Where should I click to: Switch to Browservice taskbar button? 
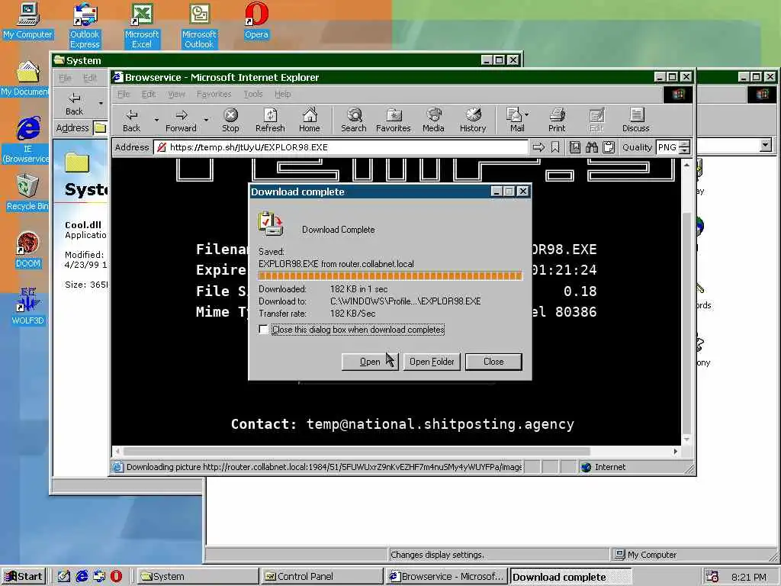tap(447, 576)
